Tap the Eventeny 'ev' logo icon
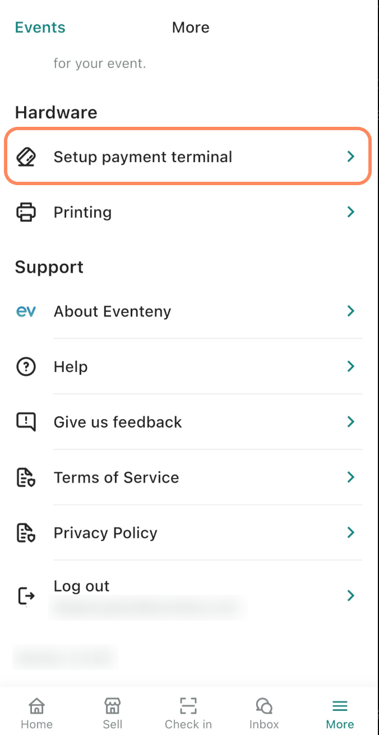Screen dimensions: 379x735 [26, 311]
